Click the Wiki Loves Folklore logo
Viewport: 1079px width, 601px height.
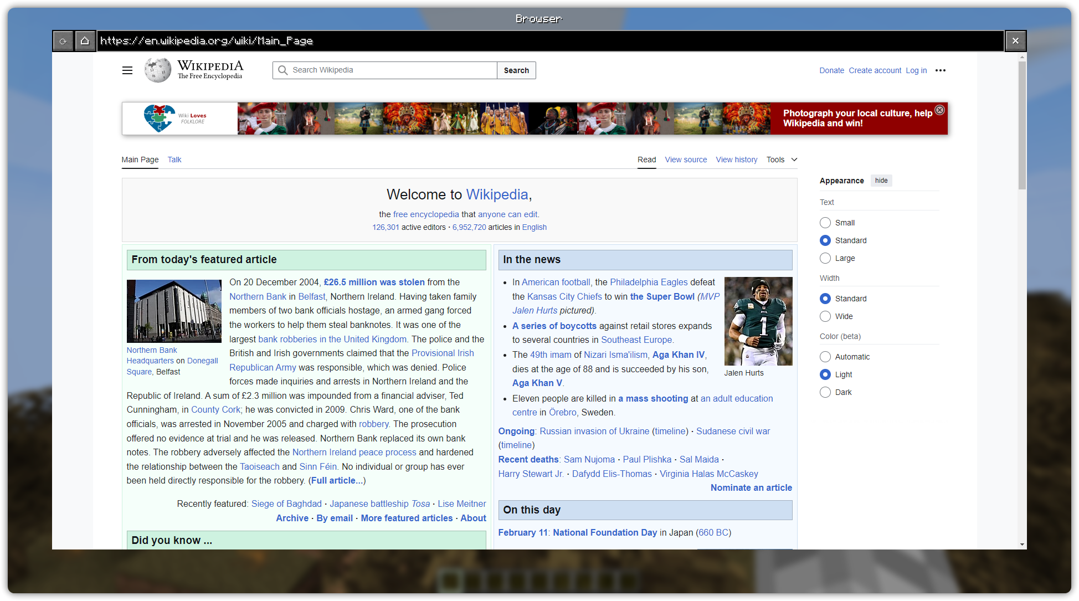[176, 118]
